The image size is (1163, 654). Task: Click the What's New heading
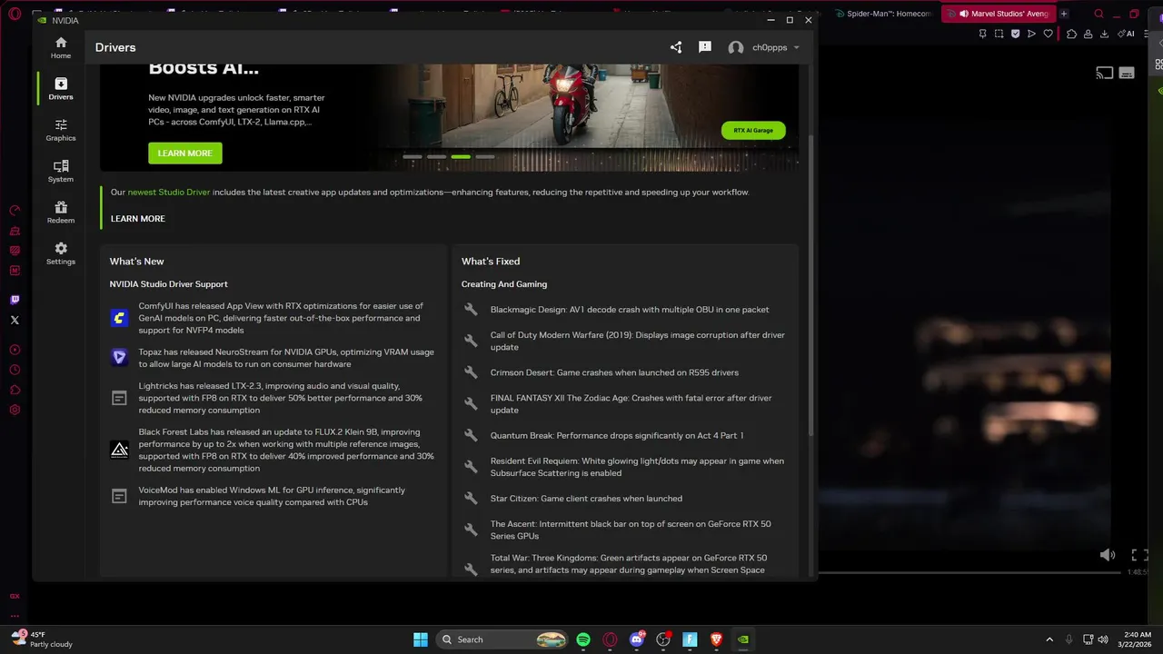click(x=137, y=262)
